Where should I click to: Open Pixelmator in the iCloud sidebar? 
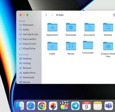[x=26, y=25]
